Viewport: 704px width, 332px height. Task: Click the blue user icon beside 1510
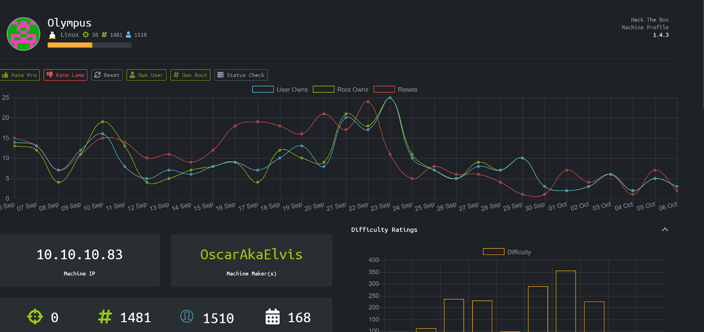129,35
